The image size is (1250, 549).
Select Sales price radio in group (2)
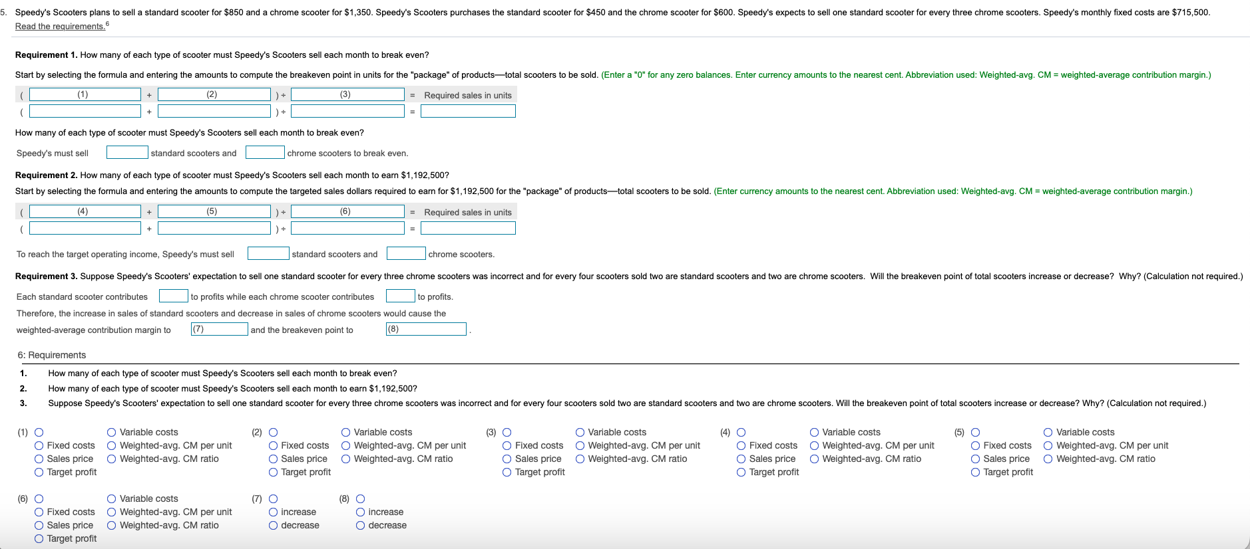pos(274,459)
